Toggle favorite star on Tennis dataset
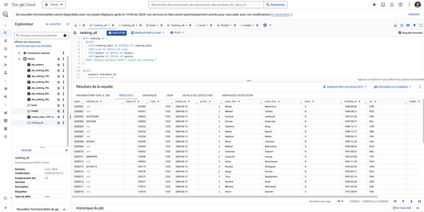The width and height of the screenshot is (424, 212). click(59, 59)
